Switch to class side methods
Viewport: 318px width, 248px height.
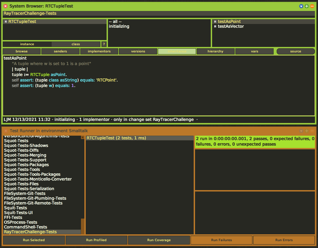76,44
